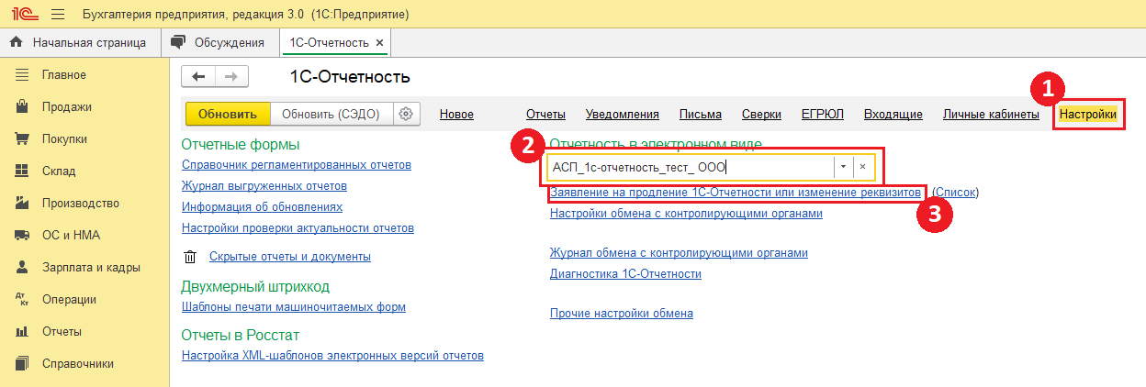Open Информация об обновлениях link

point(262,207)
